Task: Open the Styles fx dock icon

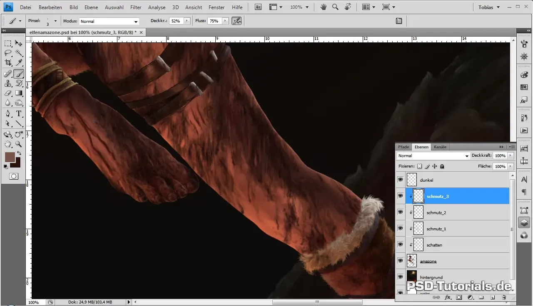Action: [x=524, y=100]
